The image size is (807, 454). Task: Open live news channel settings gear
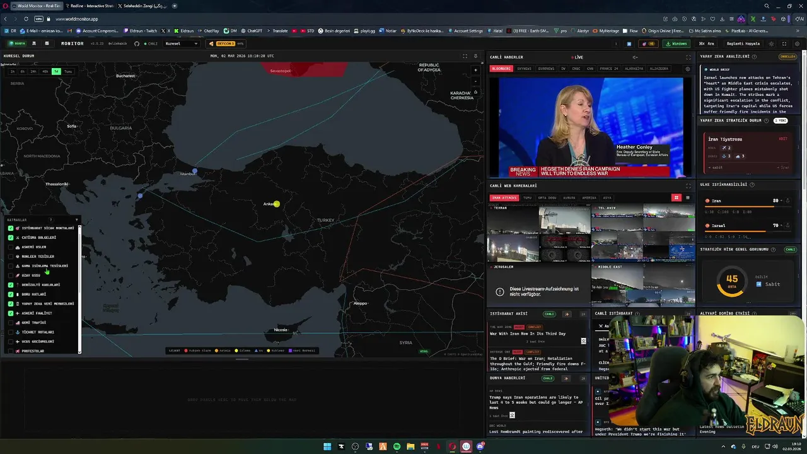[688, 69]
